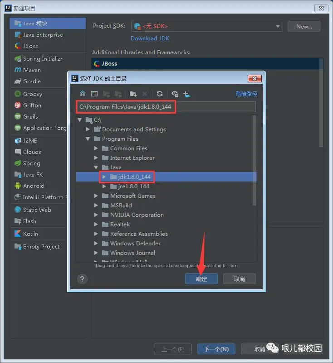Viewport: 333px width, 363px height.
Task: Click the delete (X) toolbar icon
Action: pyautogui.click(x=145, y=94)
